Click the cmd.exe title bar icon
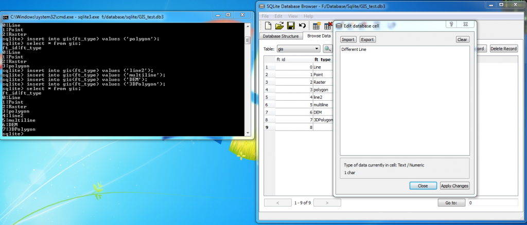 (6, 17)
